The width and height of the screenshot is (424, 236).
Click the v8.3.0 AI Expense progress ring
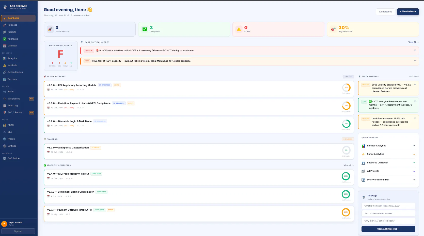346,150
